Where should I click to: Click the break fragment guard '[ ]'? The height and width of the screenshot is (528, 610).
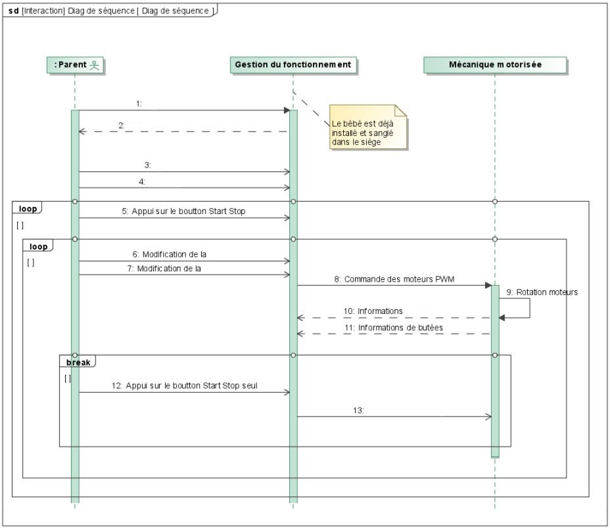click(68, 378)
